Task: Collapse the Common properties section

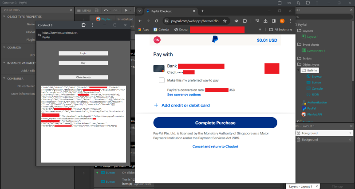Action: 4,47
